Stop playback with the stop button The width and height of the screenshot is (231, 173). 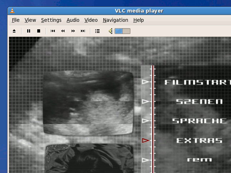click(39, 31)
